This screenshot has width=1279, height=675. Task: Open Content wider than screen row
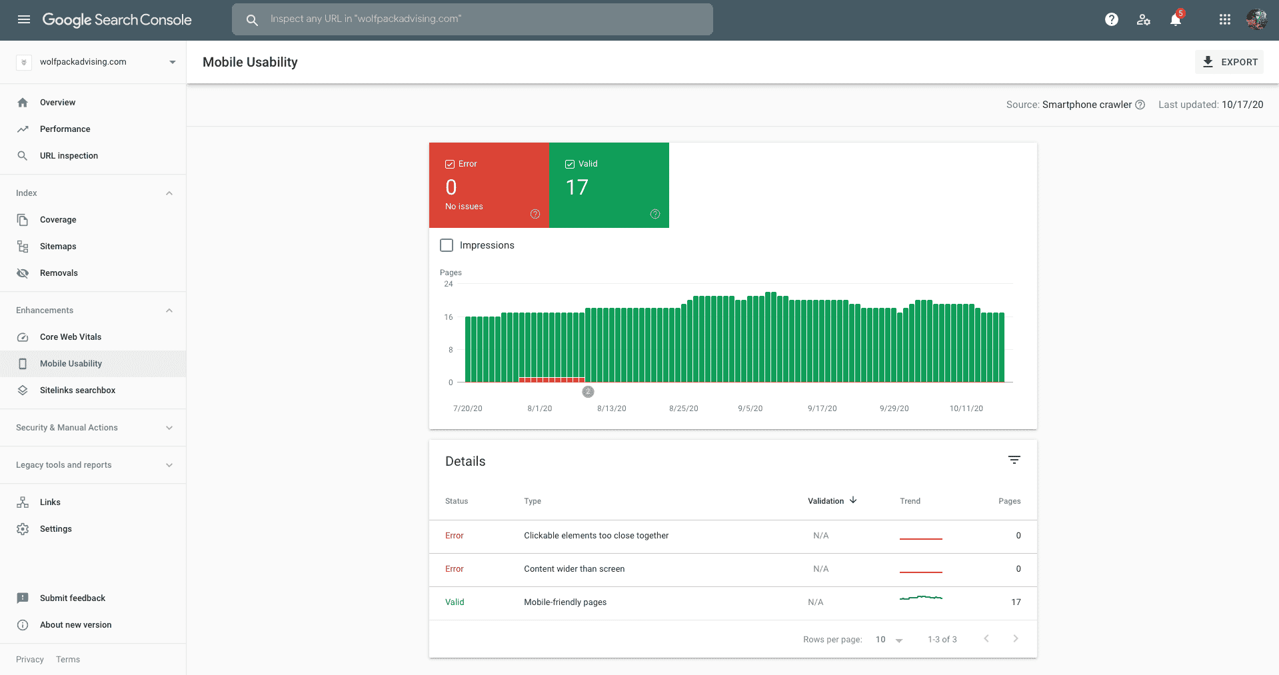tap(733, 570)
